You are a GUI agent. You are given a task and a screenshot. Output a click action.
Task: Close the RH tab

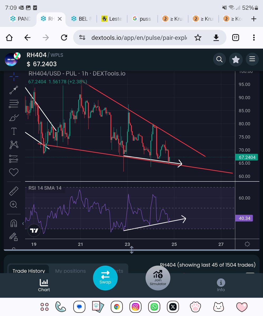60,19
